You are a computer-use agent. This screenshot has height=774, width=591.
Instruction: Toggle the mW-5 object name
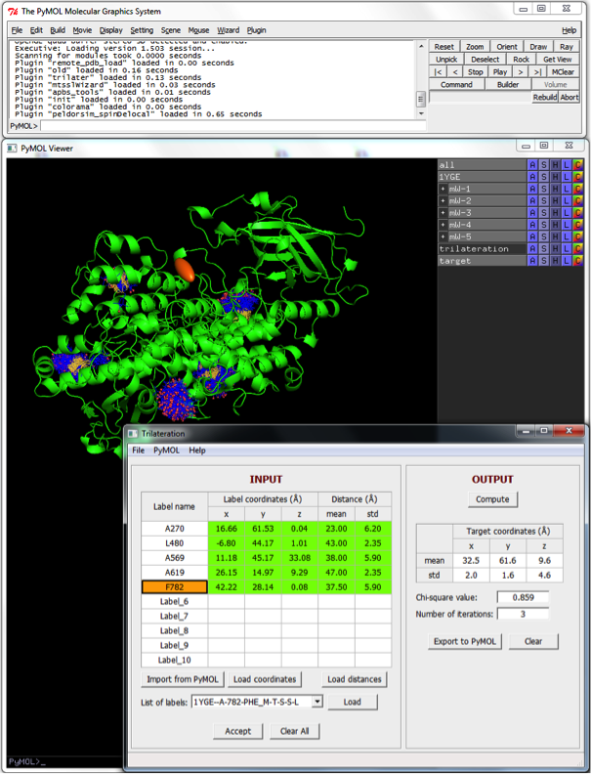[x=486, y=236]
